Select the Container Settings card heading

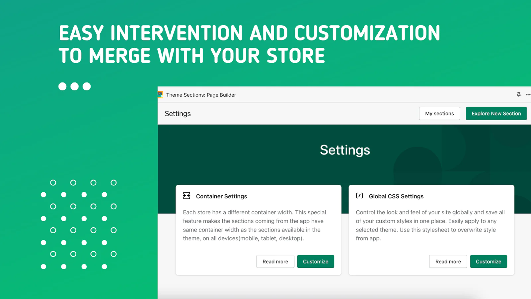point(221,196)
